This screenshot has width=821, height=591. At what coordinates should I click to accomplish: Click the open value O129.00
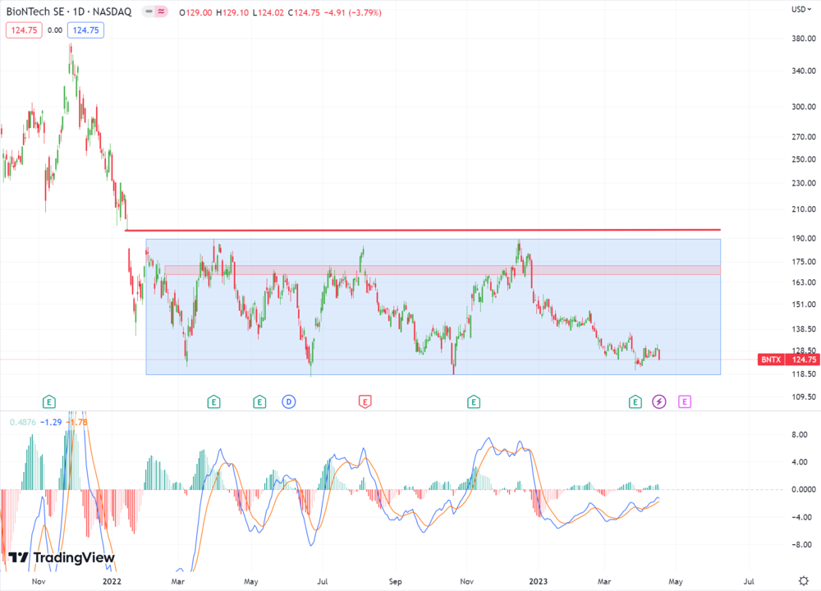pos(196,12)
